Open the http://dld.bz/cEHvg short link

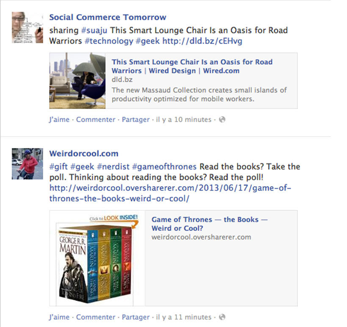[x=202, y=41]
